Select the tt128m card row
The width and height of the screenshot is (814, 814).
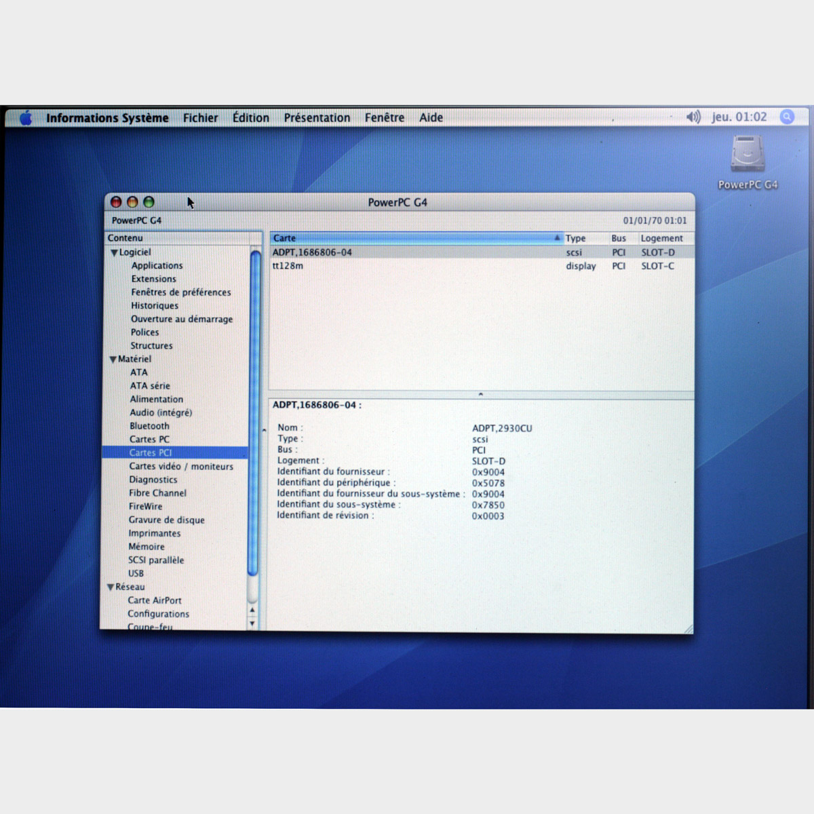pos(482,266)
